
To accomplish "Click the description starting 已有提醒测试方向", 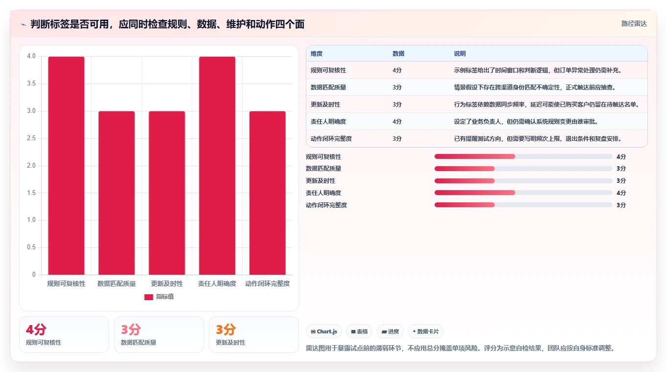I will tap(538, 139).
